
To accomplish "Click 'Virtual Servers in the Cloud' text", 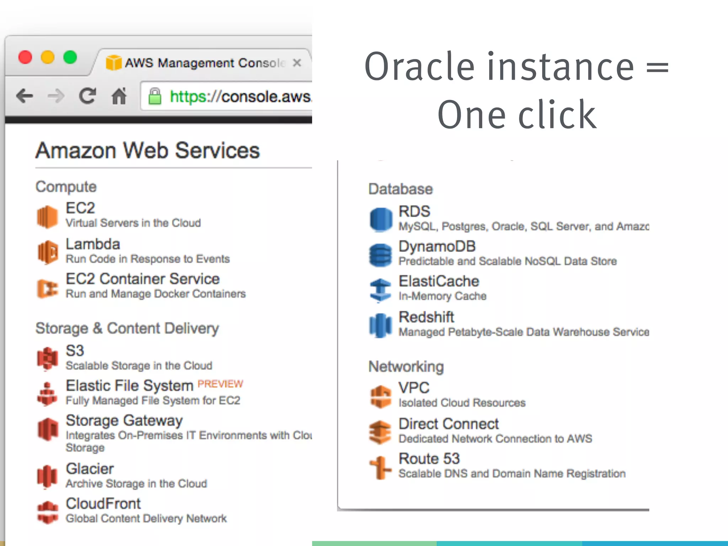I will click(x=133, y=223).
